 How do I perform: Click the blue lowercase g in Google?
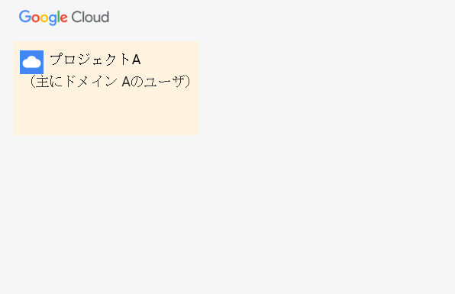click(53, 20)
